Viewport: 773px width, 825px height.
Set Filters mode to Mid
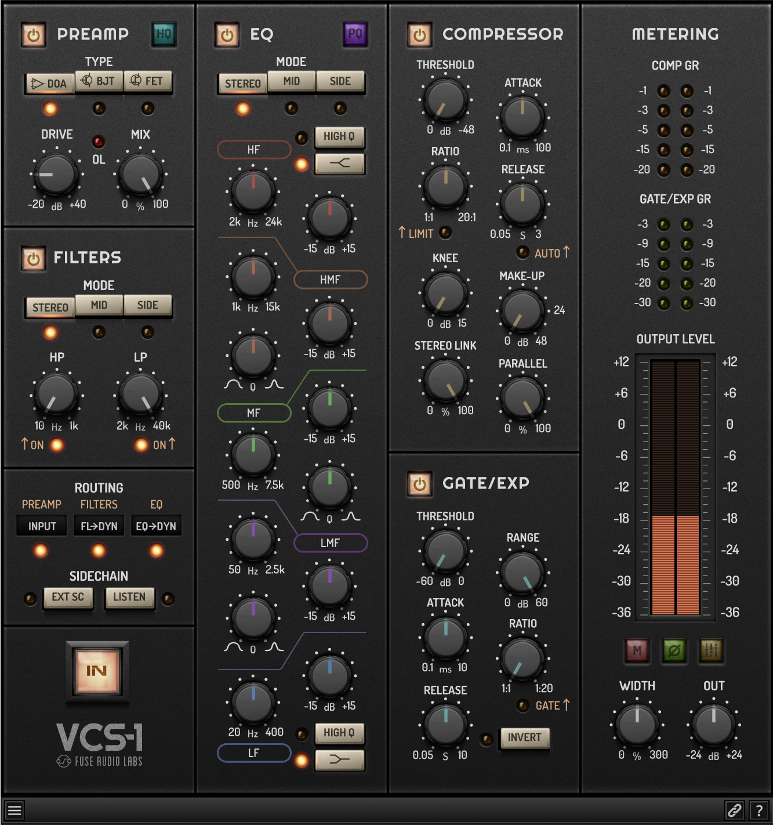coord(99,305)
